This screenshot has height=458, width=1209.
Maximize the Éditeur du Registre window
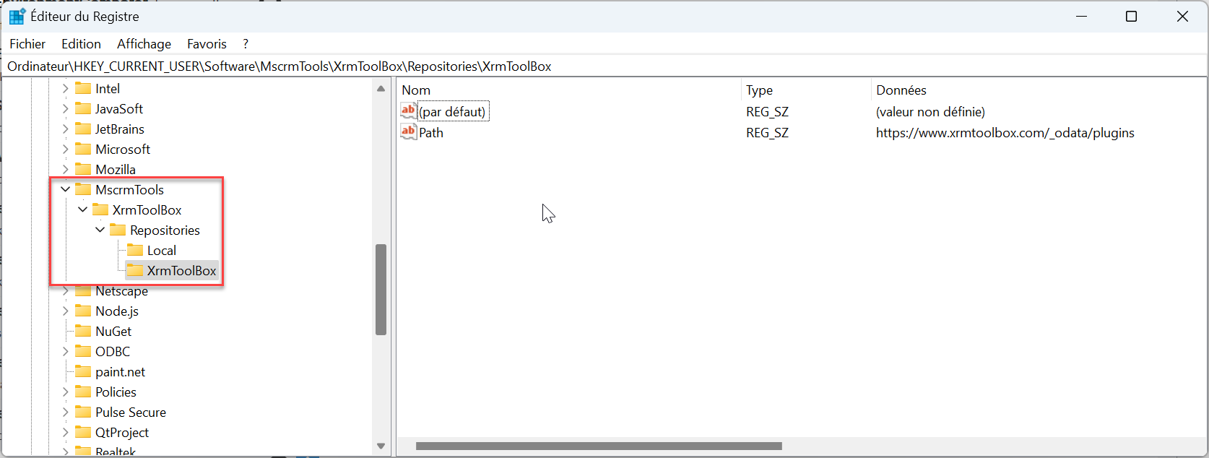click(x=1131, y=16)
